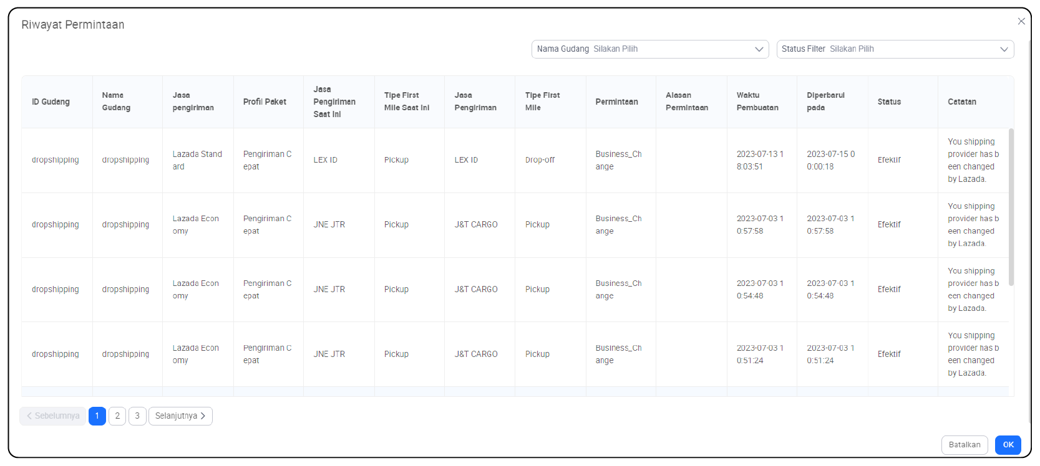The width and height of the screenshot is (1040, 466).
Task: Click the Drop-off cell in first row
Action: [x=540, y=160]
